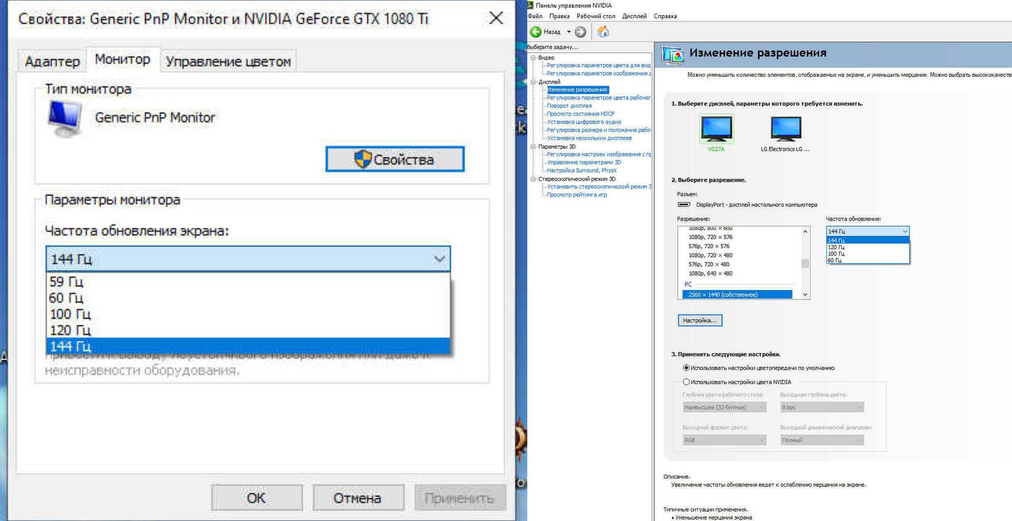
Task: Open Установка нескольких дисплеев link
Action: click(x=589, y=138)
